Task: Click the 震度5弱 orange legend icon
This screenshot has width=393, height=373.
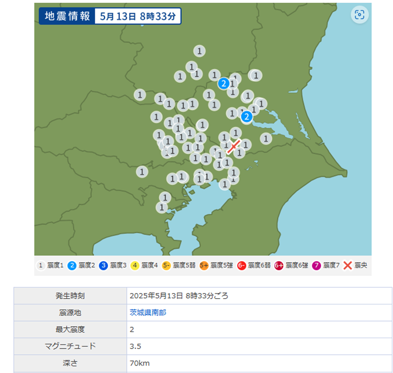Action: coord(166,265)
